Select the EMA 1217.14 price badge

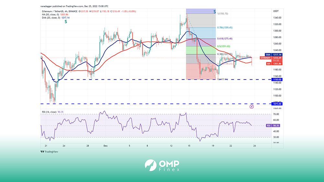[x=273, y=55]
